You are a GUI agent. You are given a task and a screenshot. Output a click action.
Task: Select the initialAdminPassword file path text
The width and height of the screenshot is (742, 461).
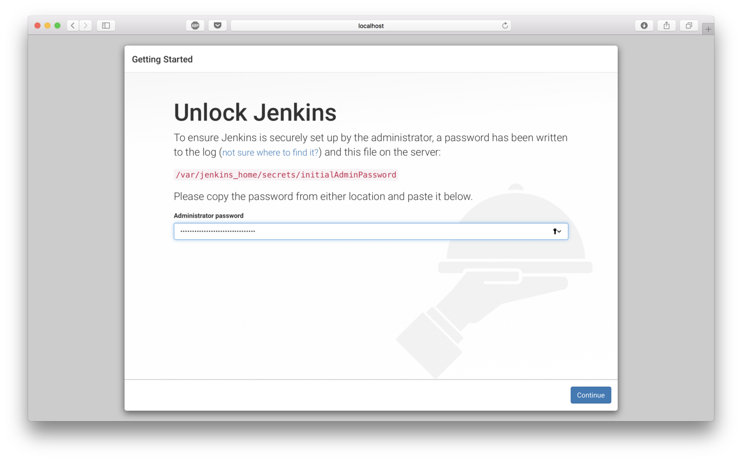tap(286, 175)
